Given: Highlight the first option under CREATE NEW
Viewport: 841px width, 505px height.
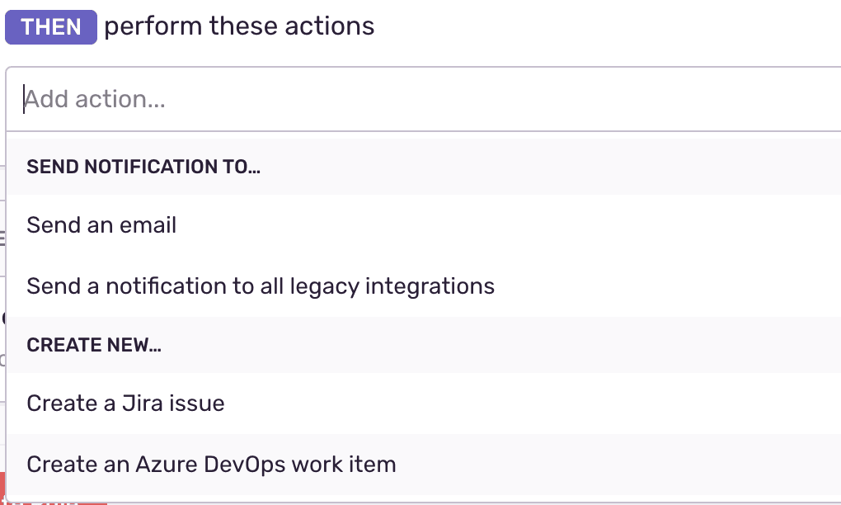Looking at the screenshot, I should click(125, 403).
